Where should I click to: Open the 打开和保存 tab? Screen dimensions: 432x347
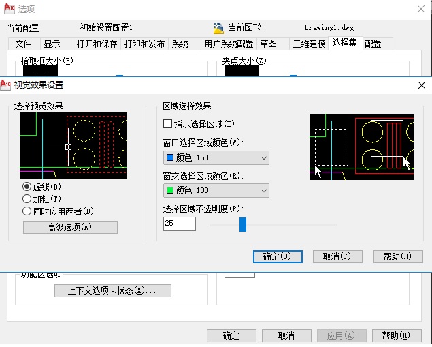pyautogui.click(x=97, y=44)
